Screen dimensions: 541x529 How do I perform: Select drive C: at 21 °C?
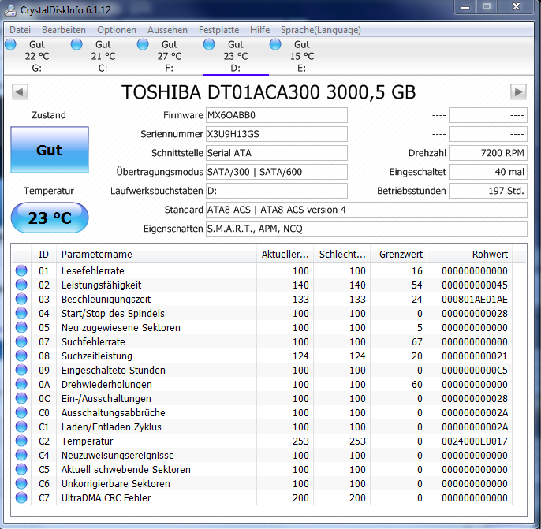tap(103, 56)
